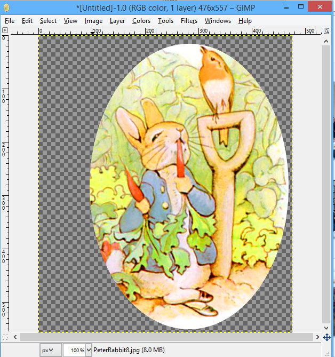The width and height of the screenshot is (335, 357).
Task: Click the vertical scrollbar up arrow
Action: point(326,41)
